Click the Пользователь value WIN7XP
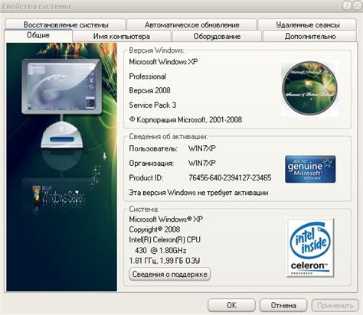 point(202,148)
